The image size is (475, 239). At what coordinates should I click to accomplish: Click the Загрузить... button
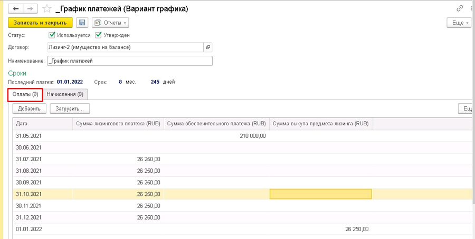pos(70,109)
